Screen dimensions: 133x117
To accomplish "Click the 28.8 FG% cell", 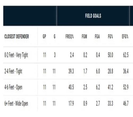I will click(110, 71).
